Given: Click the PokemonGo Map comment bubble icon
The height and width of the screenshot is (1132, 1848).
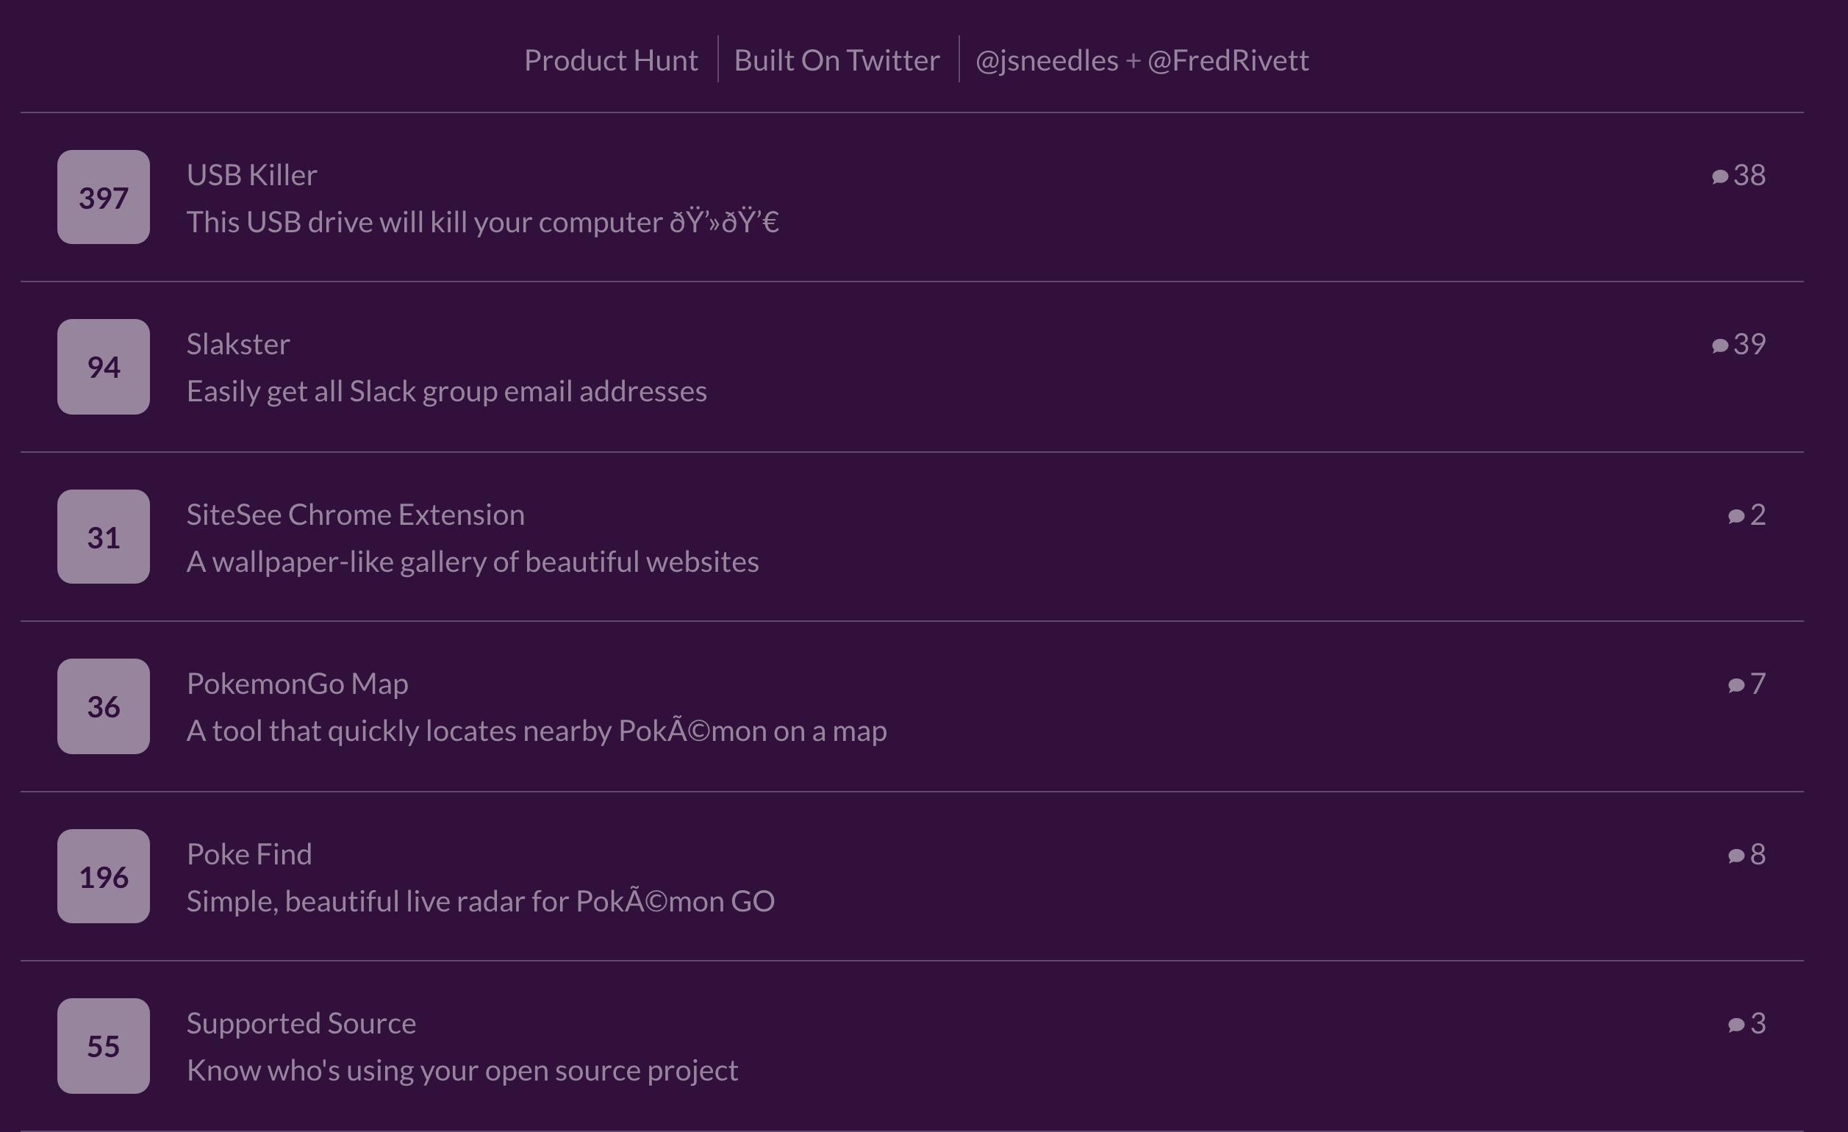Looking at the screenshot, I should [x=1736, y=685].
